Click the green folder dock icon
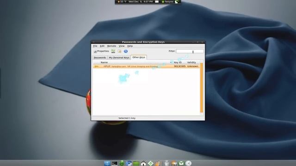Viewport: 296px width, 166px height. [x=136, y=163]
